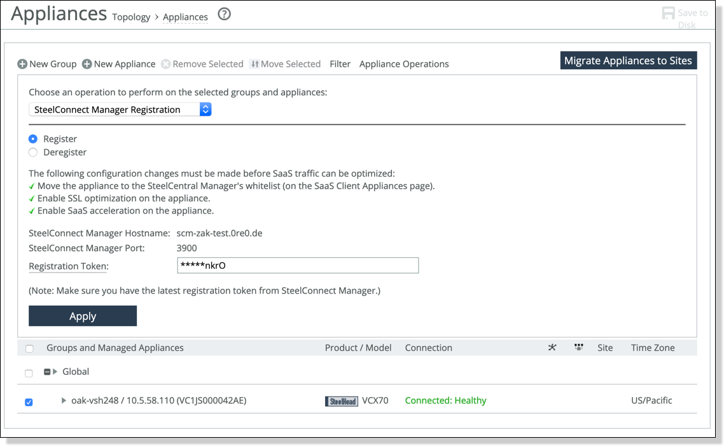Click the Product / Model column header
724x446 pixels.
point(358,348)
